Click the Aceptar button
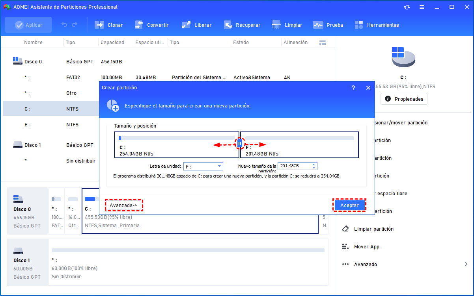 349,205
